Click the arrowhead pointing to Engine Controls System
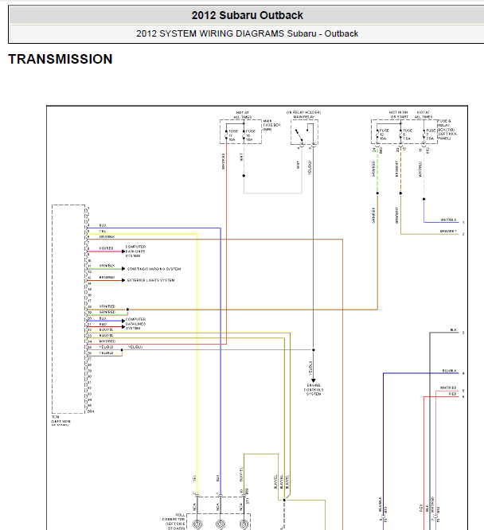Image resolution: width=484 pixels, height=530 pixels. 313,380
